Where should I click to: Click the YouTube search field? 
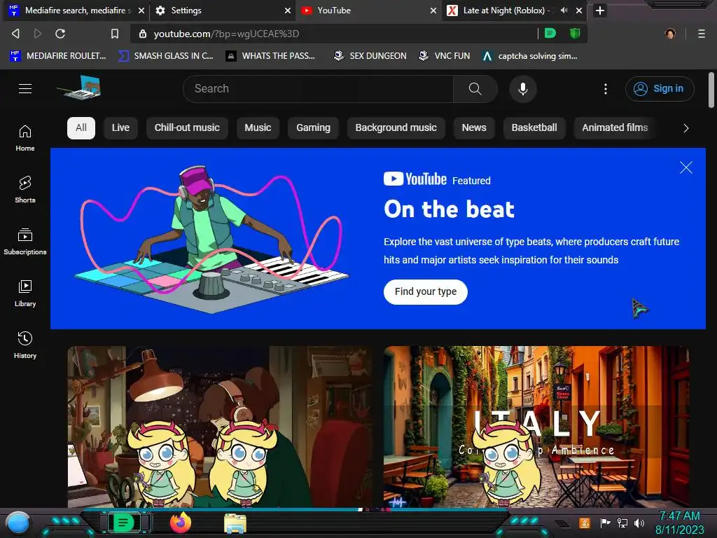point(319,89)
